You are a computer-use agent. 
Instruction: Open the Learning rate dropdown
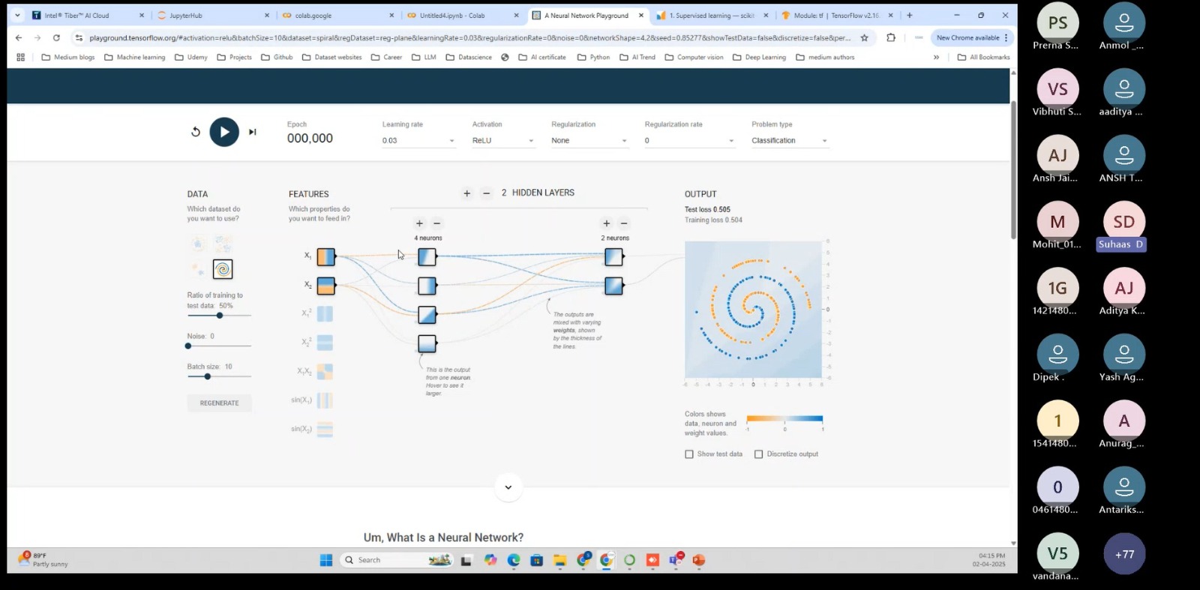point(418,141)
